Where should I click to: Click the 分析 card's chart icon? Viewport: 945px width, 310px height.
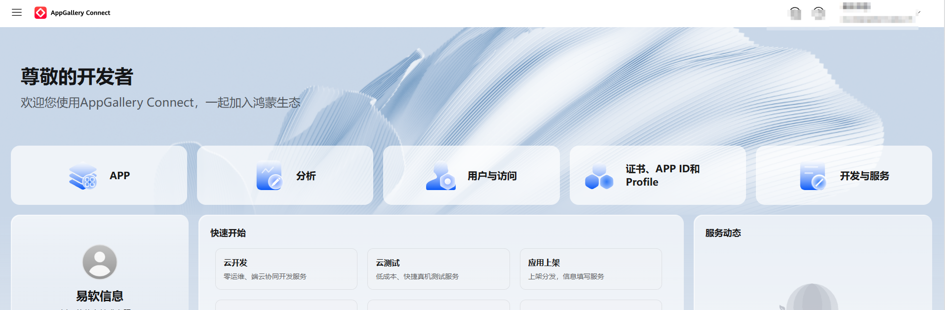pos(269,176)
